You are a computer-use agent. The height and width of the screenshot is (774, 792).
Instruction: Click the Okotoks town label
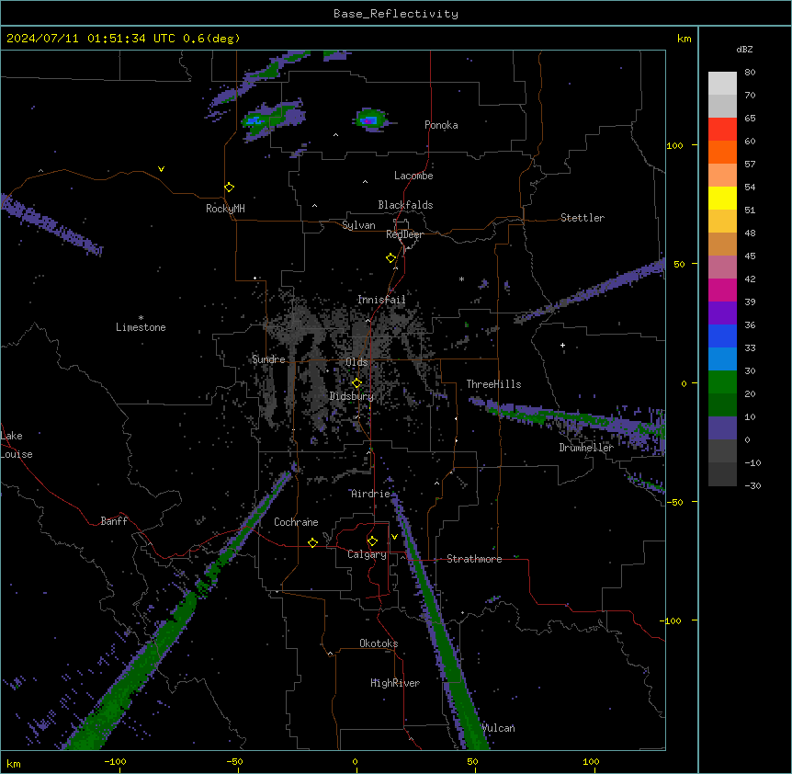379,643
